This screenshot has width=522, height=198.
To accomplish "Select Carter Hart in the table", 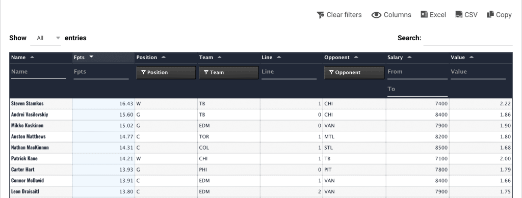I will pyautogui.click(x=22, y=169).
